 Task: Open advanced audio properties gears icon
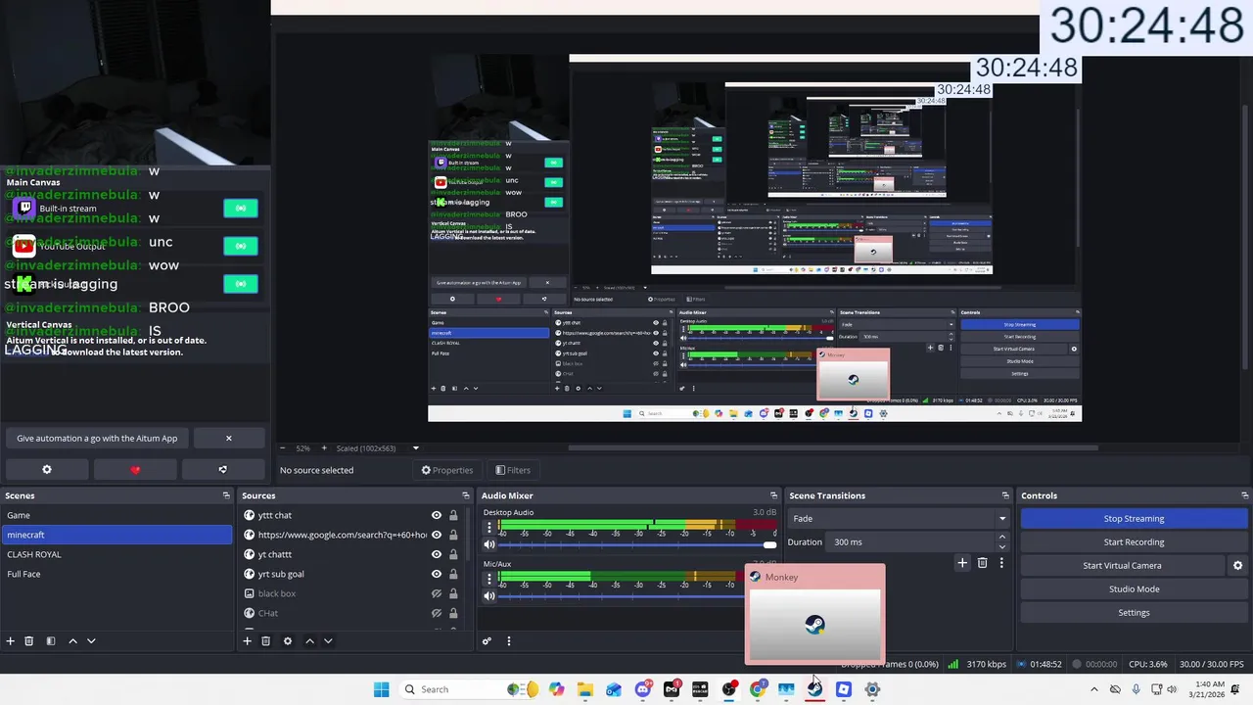pos(487,640)
